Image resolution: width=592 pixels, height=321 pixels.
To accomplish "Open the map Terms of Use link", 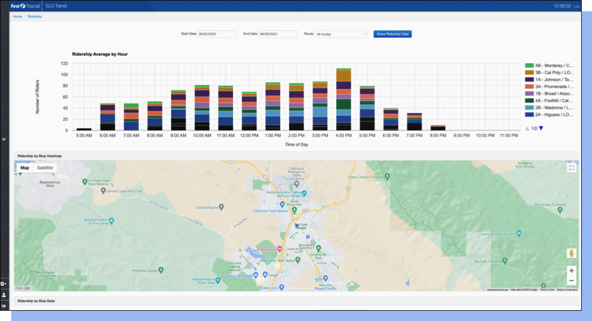I will [x=547, y=290].
